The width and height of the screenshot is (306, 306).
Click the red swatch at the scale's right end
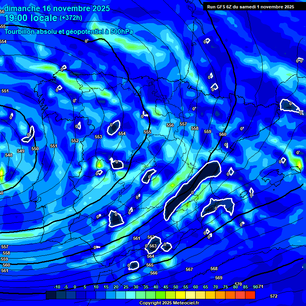(x=250, y=295)
